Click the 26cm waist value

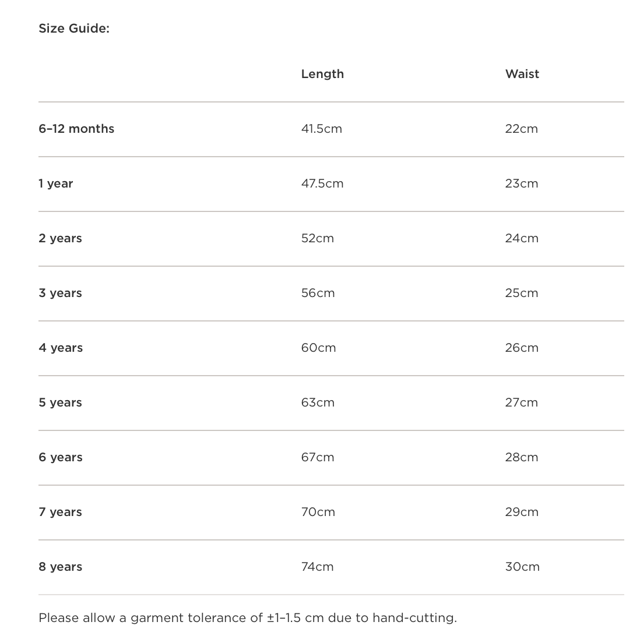coord(522,348)
